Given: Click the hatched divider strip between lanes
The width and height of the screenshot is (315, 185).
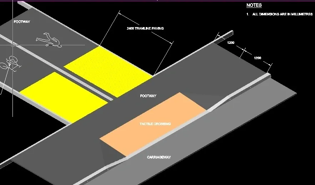Looking at the screenshot, I should (56, 67).
